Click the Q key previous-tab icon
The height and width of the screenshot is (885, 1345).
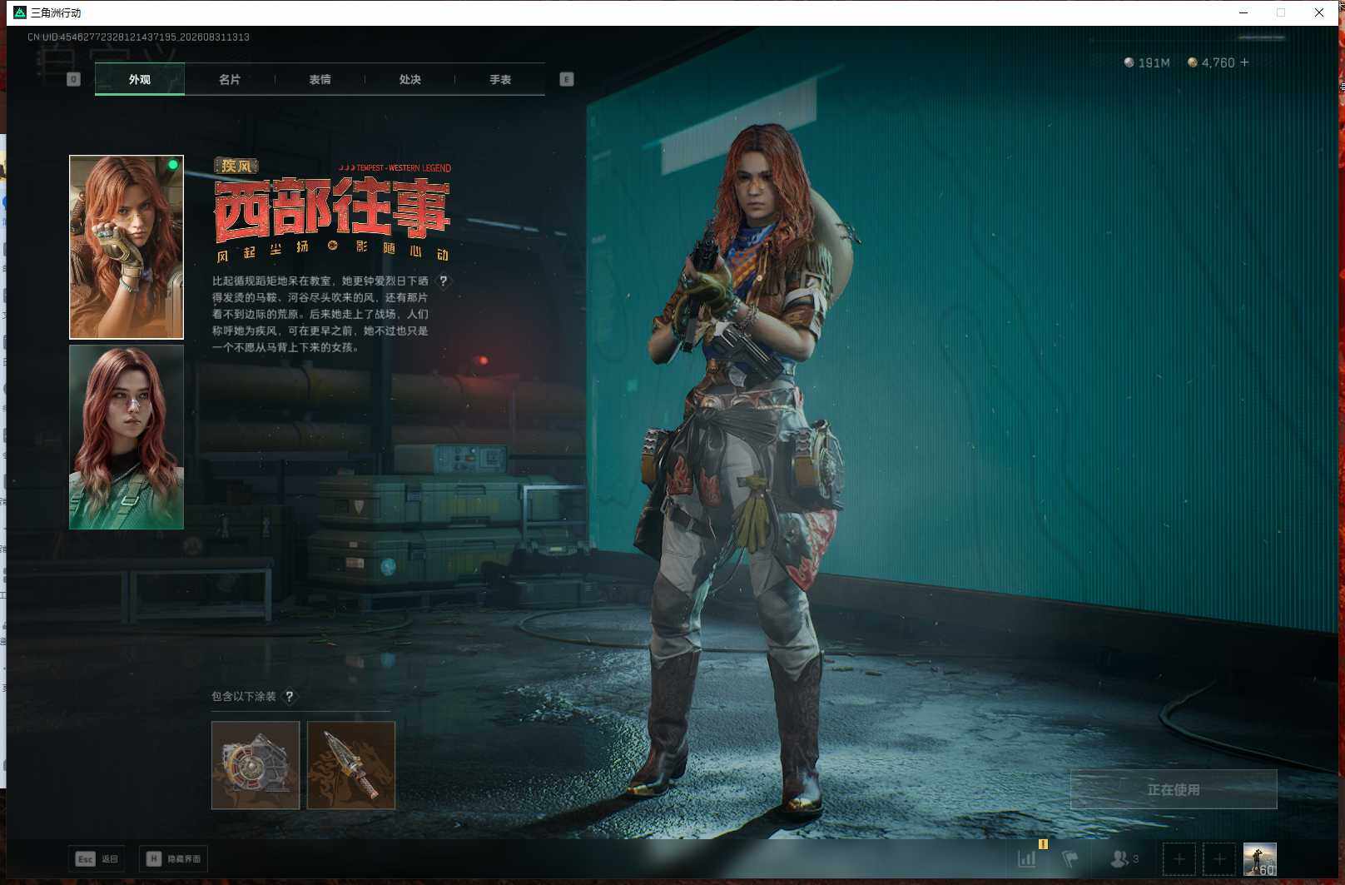[73, 79]
